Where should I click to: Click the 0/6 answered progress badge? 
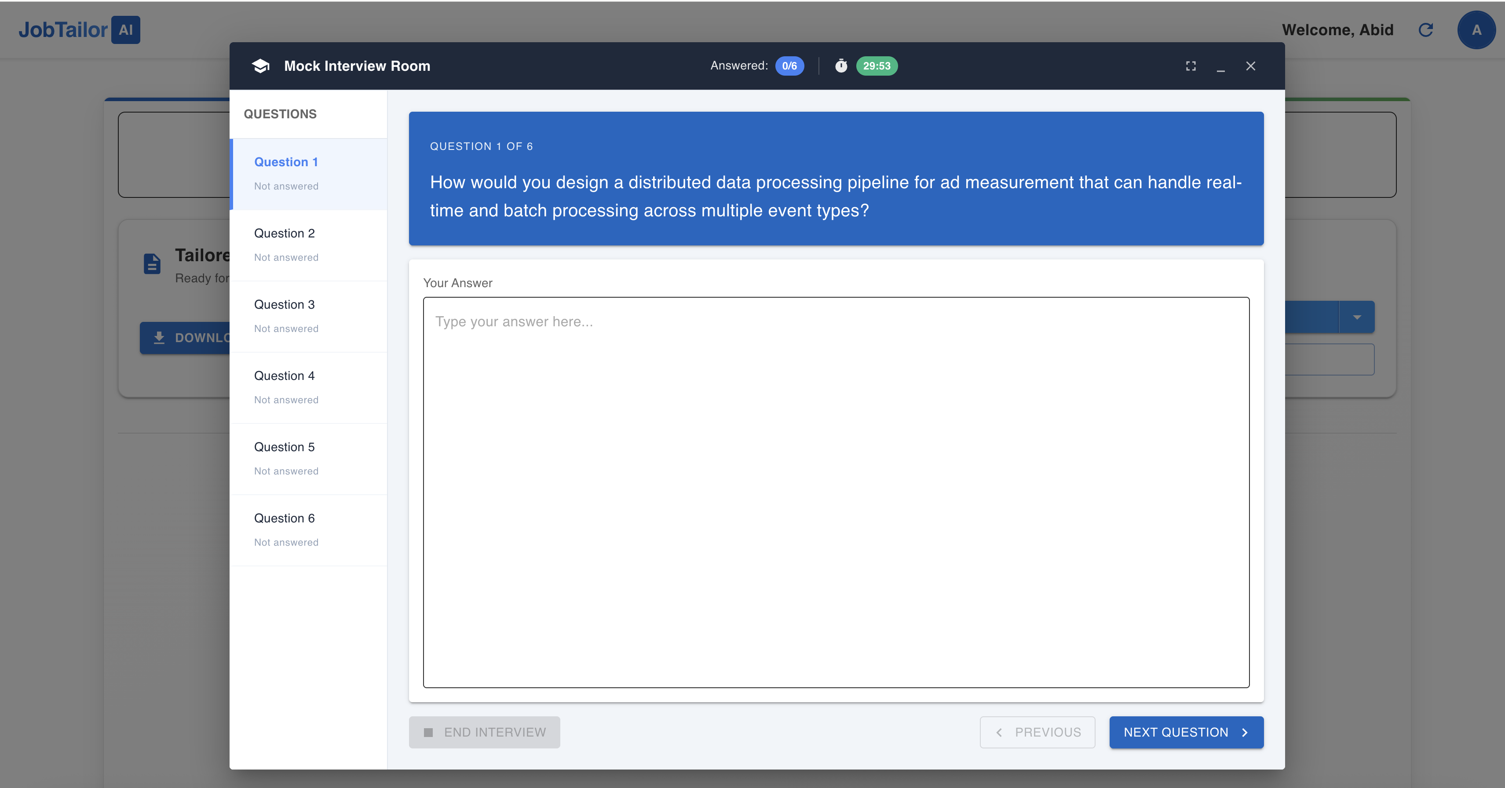click(x=789, y=66)
